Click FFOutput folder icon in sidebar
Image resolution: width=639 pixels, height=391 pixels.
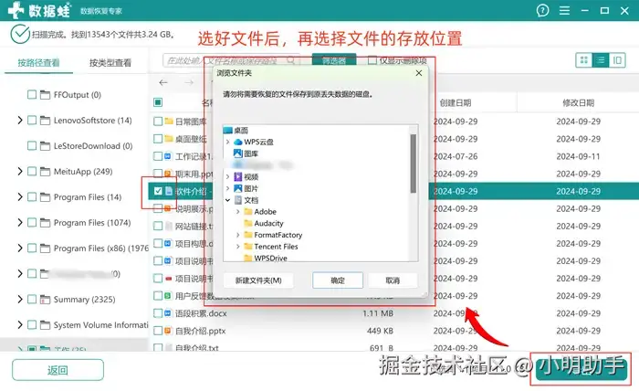(46, 95)
